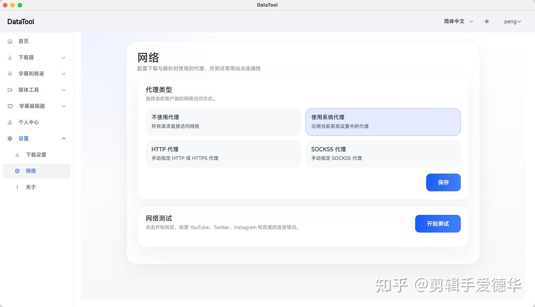This screenshot has width=535, height=307.
Task: Open the 关于 page
Action: coord(37,187)
